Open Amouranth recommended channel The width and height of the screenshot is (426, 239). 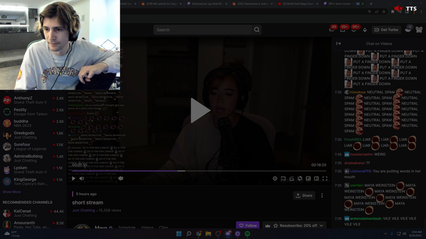[x=33, y=224]
